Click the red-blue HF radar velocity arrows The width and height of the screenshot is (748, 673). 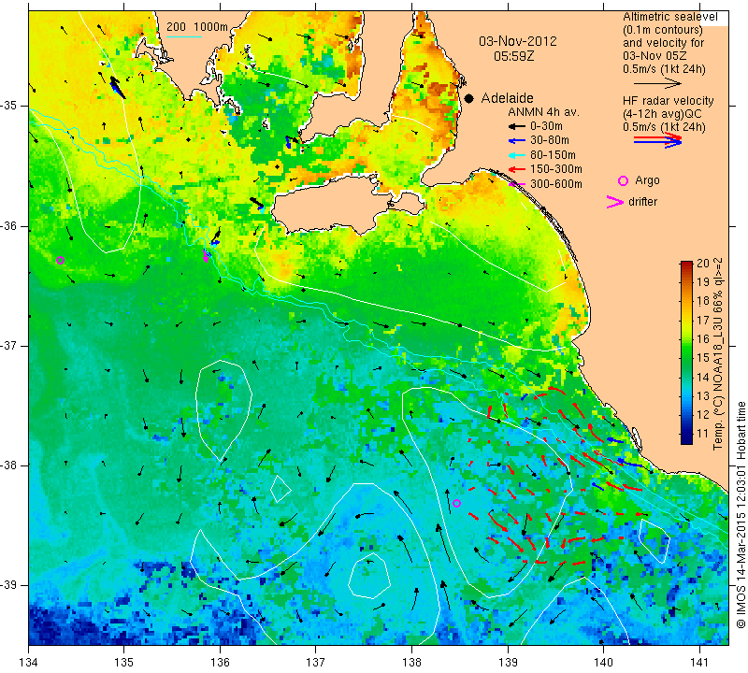(x=658, y=140)
